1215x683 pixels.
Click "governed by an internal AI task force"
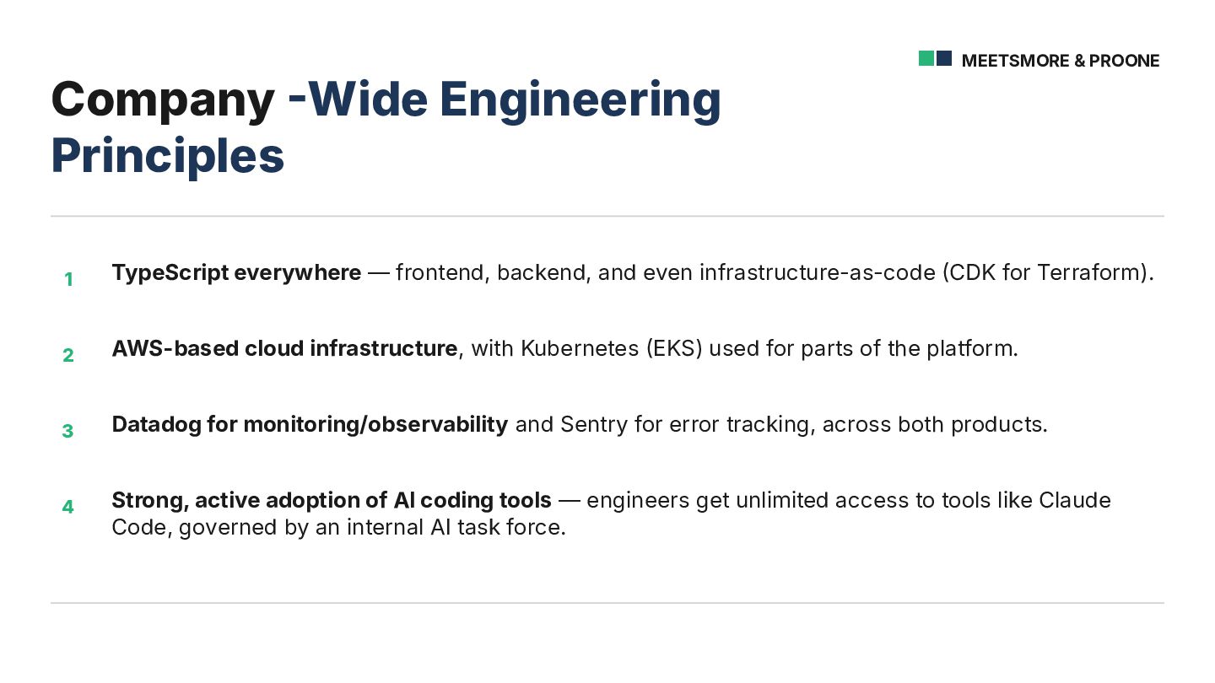pos(371,528)
